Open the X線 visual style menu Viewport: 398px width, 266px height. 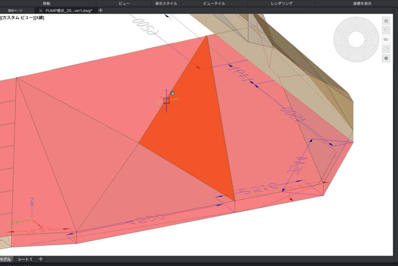(39, 18)
